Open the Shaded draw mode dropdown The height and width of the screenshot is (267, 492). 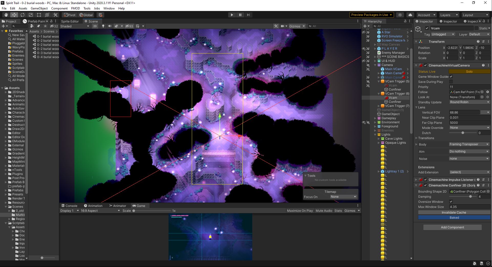[74, 26]
